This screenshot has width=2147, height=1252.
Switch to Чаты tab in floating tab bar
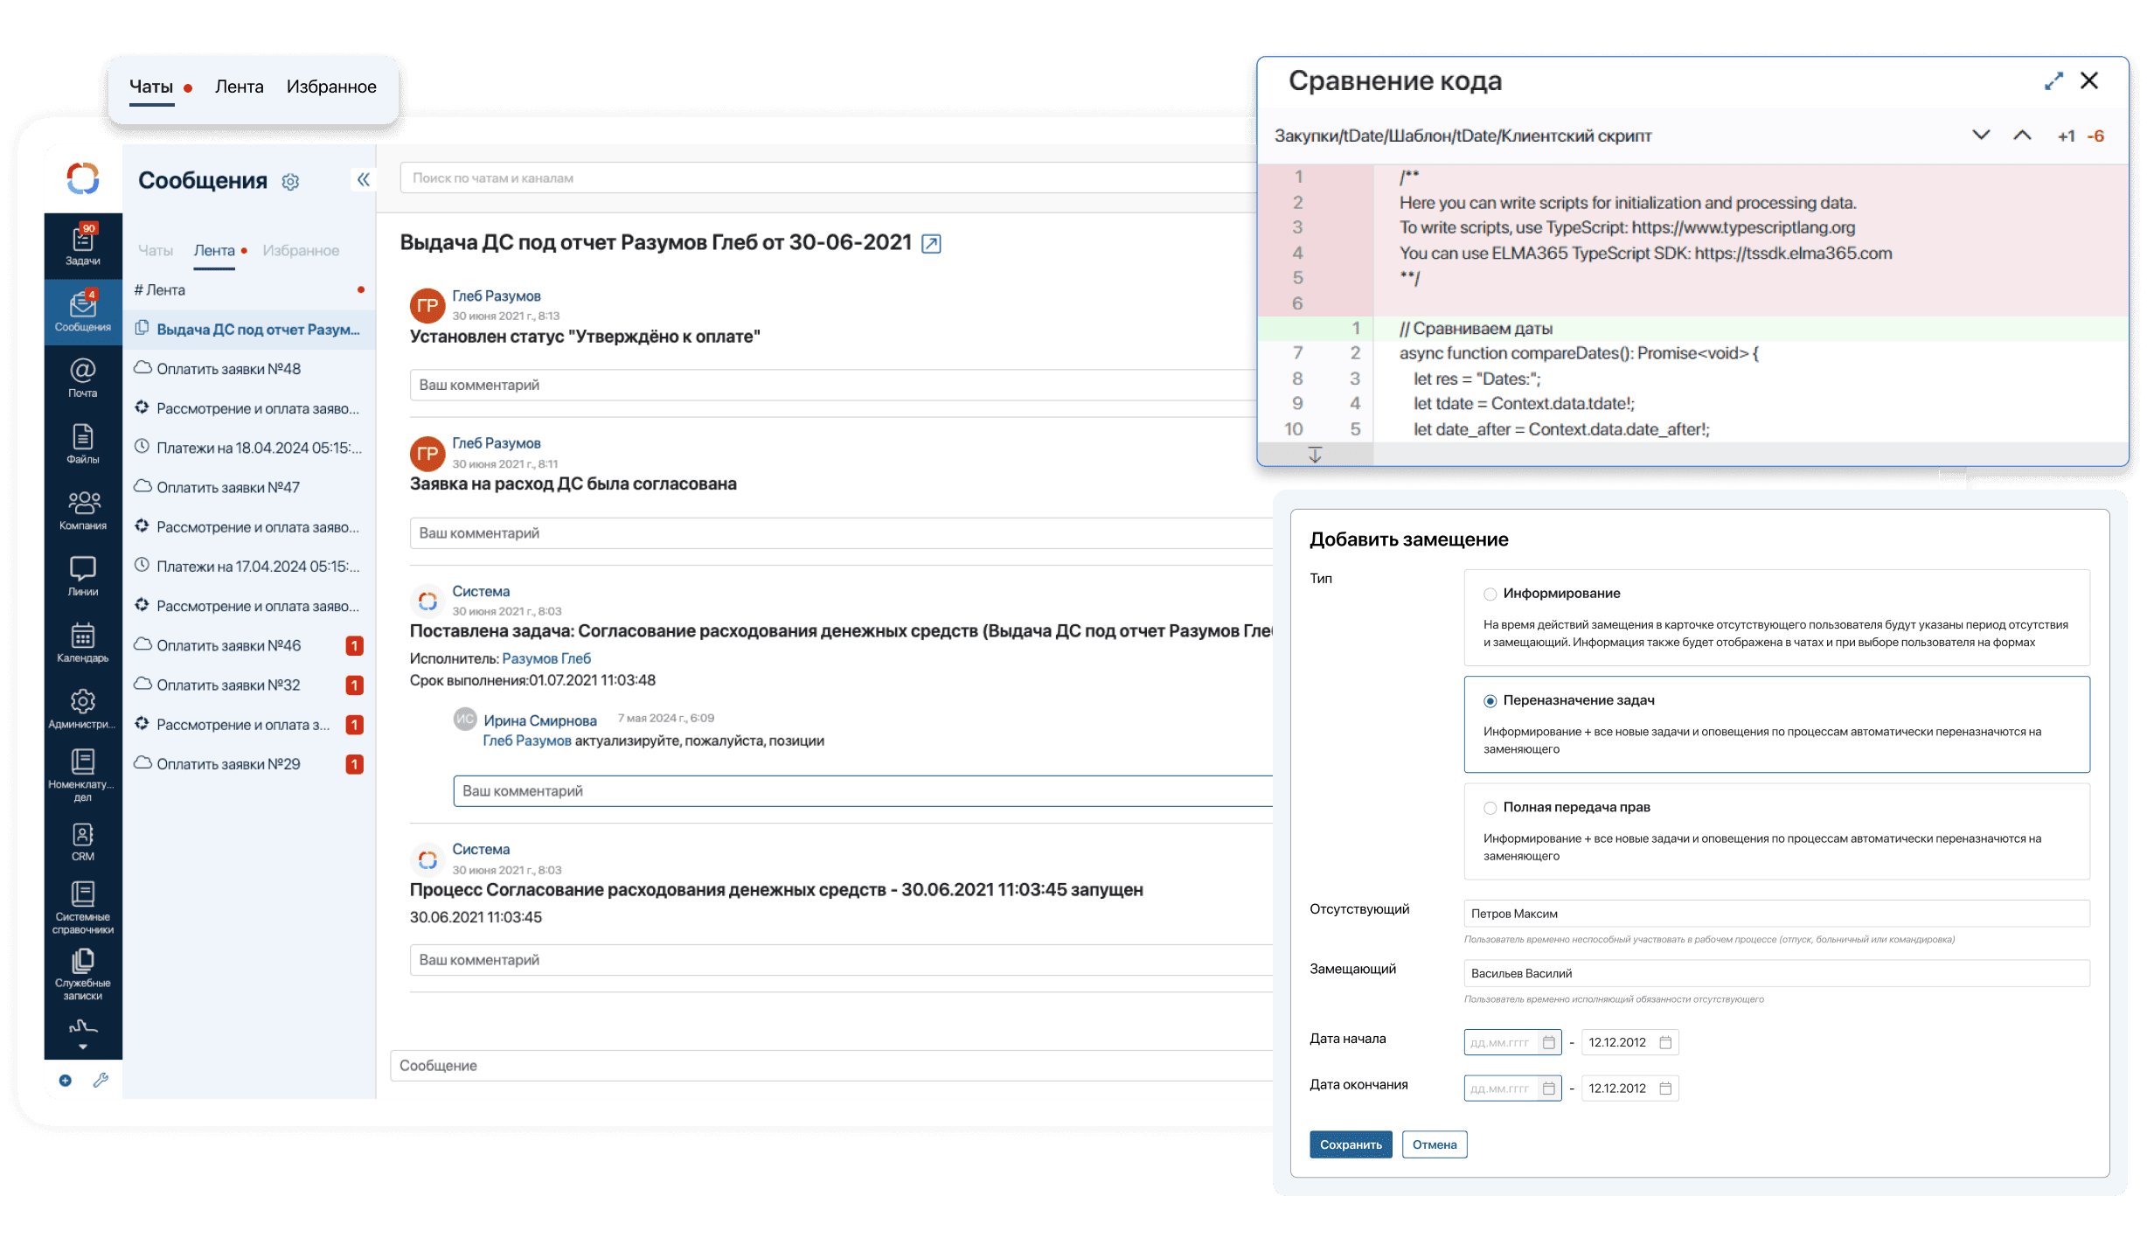pyautogui.click(x=151, y=87)
